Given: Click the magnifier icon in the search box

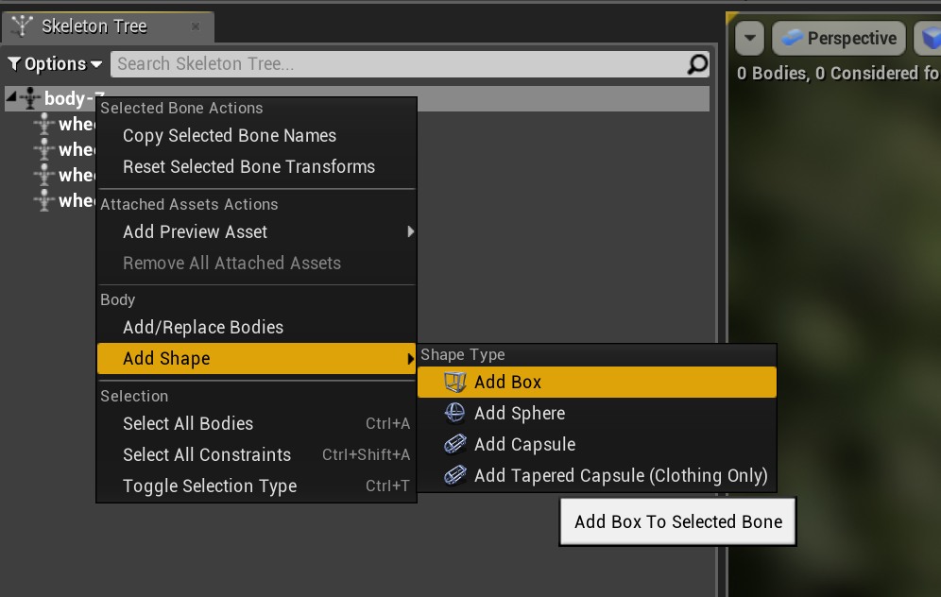Looking at the screenshot, I should pyautogui.click(x=696, y=64).
